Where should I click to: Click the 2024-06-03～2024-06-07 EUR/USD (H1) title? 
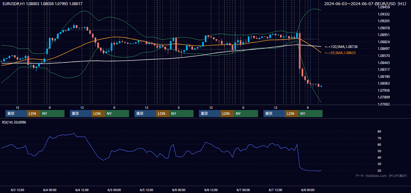pos(366,4)
